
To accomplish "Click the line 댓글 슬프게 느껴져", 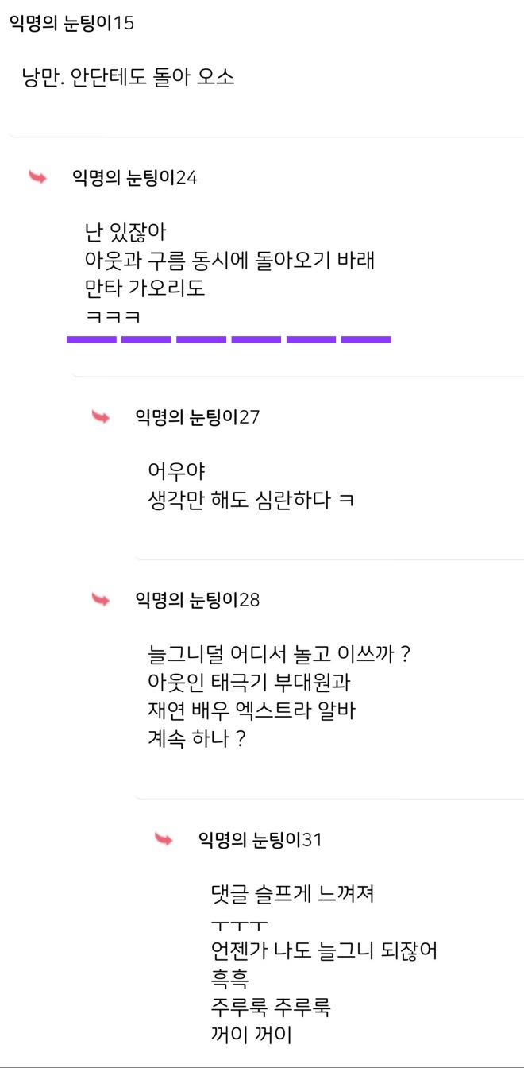I will tap(292, 894).
